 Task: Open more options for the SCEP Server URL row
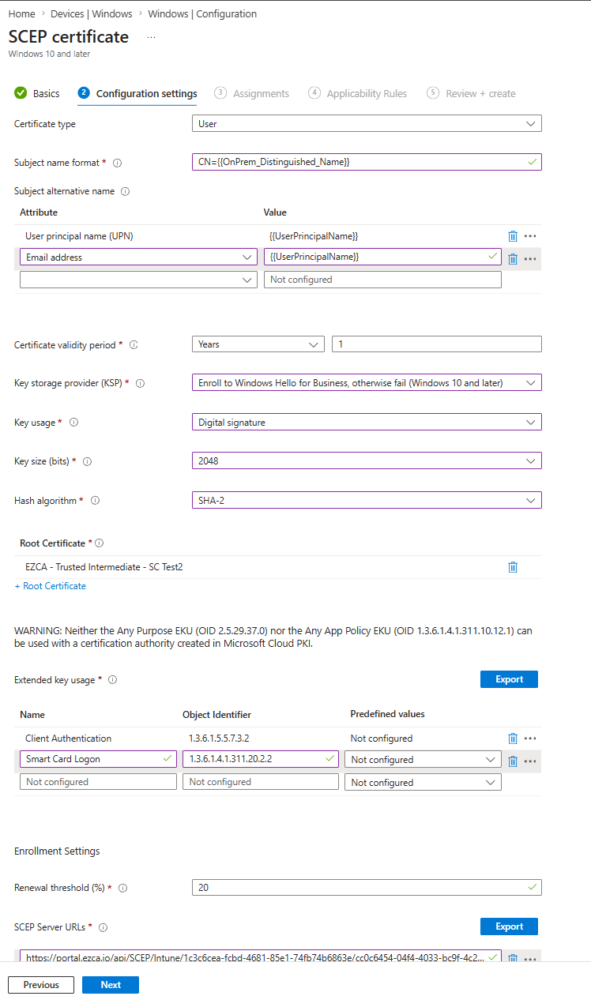(530, 958)
